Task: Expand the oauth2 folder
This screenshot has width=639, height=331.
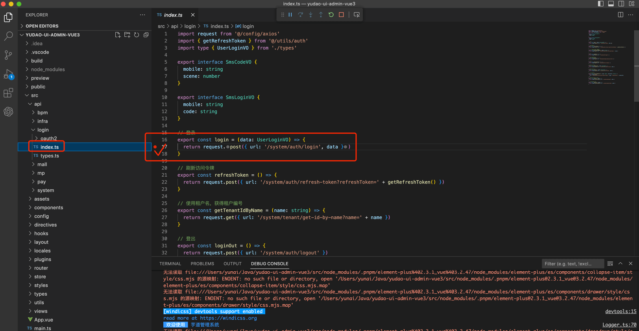Action: click(48, 138)
